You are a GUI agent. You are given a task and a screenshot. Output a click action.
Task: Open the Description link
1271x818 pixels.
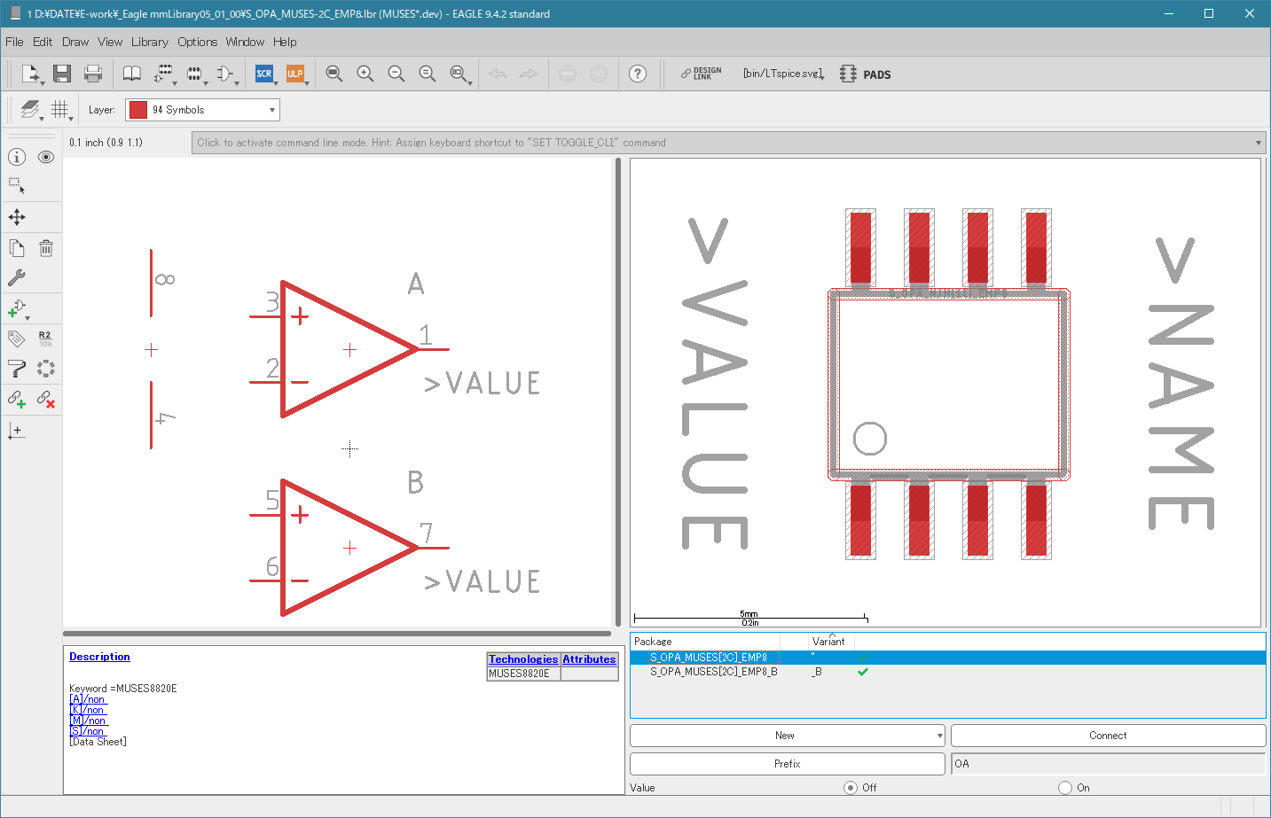coord(99,657)
